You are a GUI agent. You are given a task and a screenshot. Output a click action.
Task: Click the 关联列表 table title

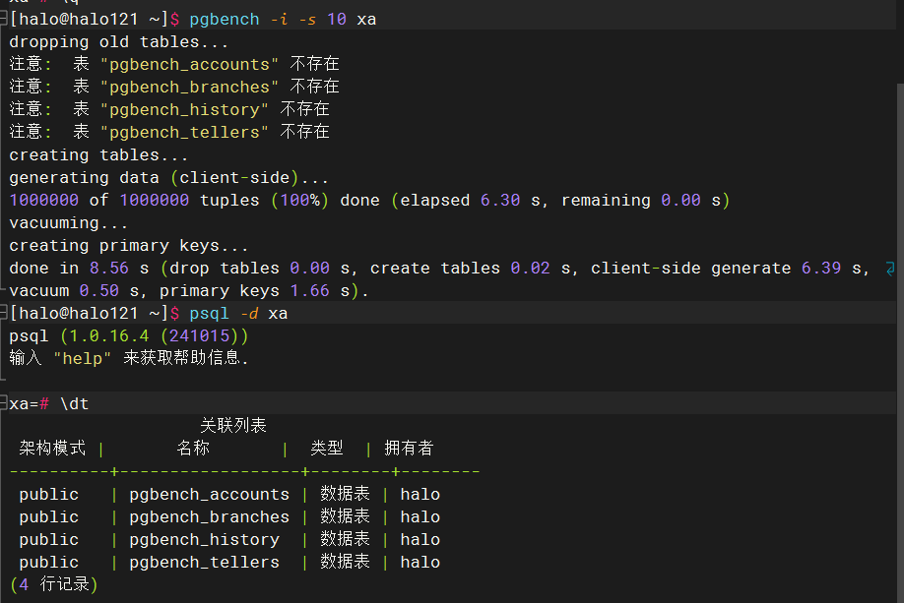tap(233, 426)
